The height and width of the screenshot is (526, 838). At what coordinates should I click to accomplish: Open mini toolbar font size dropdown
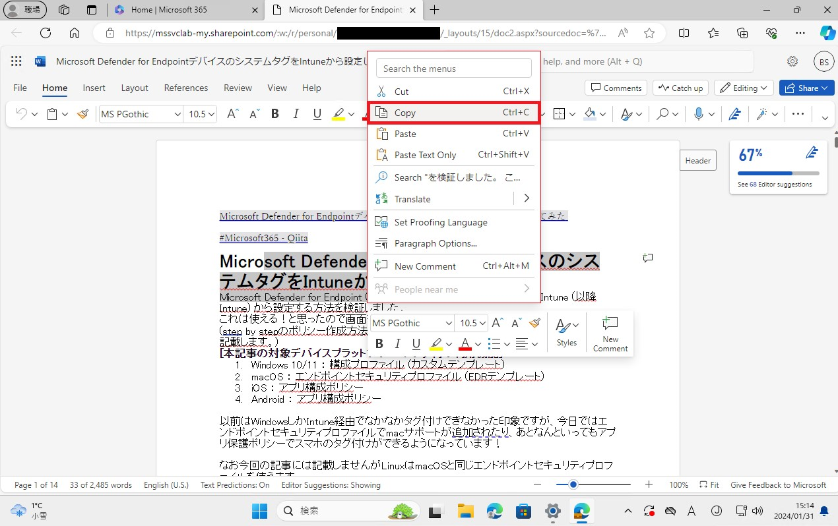[482, 323]
